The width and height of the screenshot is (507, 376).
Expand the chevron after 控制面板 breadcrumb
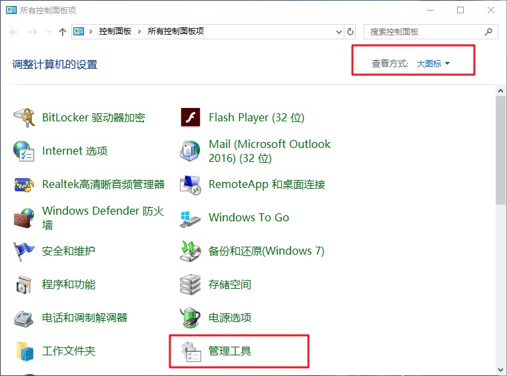(139, 31)
